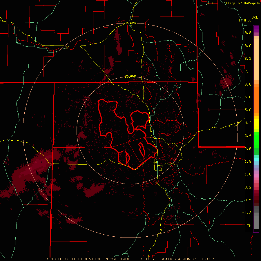Viewport: 261px width, 261px height.
Task: Click the 0.2 legend value
Action: (x=248, y=187)
